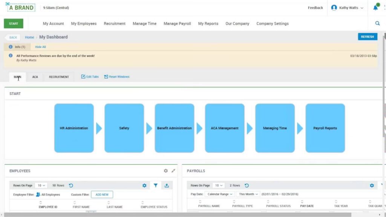
Task: Click the magnifying glass search icon
Action: [377, 23]
